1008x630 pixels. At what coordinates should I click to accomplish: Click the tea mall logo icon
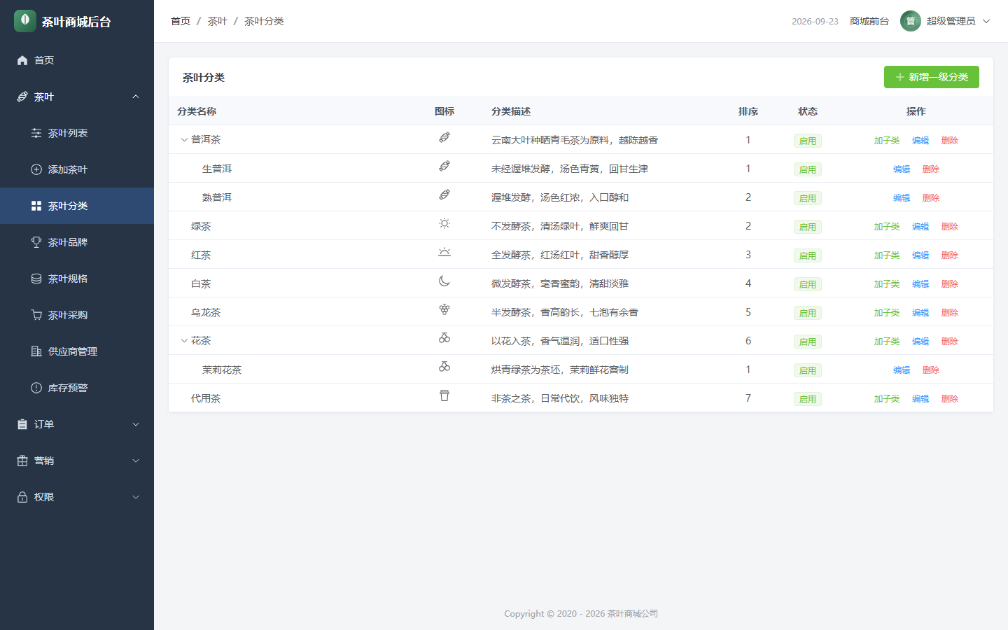pos(25,21)
